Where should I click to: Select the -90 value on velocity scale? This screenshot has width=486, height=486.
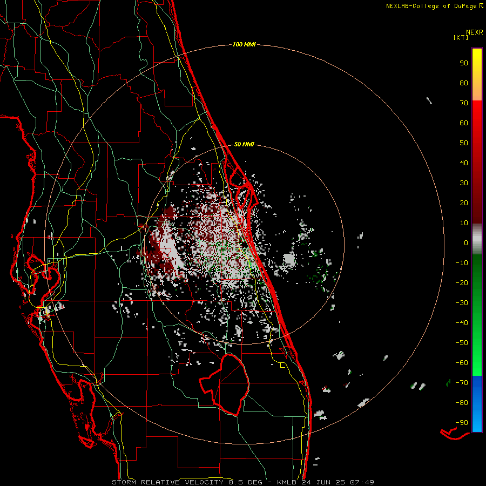[x=462, y=423]
